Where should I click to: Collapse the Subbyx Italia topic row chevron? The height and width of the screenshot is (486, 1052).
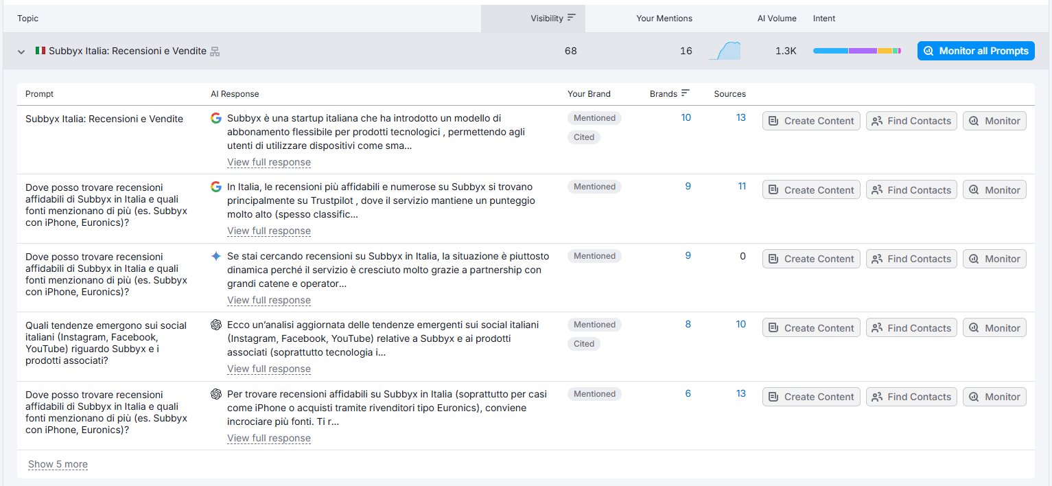[21, 51]
